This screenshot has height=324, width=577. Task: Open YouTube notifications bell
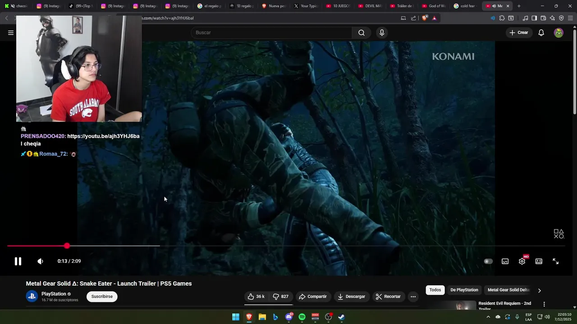coord(541,32)
